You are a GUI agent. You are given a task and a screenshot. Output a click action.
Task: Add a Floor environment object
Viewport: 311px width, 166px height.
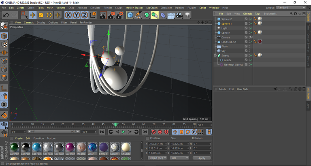coord(171,15)
